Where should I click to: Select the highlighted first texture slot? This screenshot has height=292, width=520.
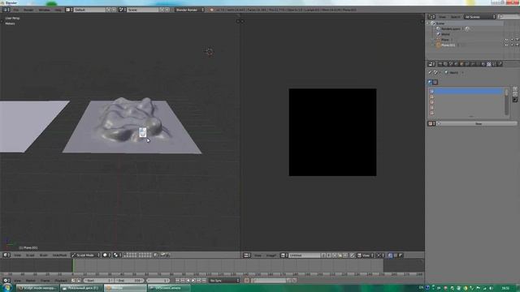tap(466, 91)
